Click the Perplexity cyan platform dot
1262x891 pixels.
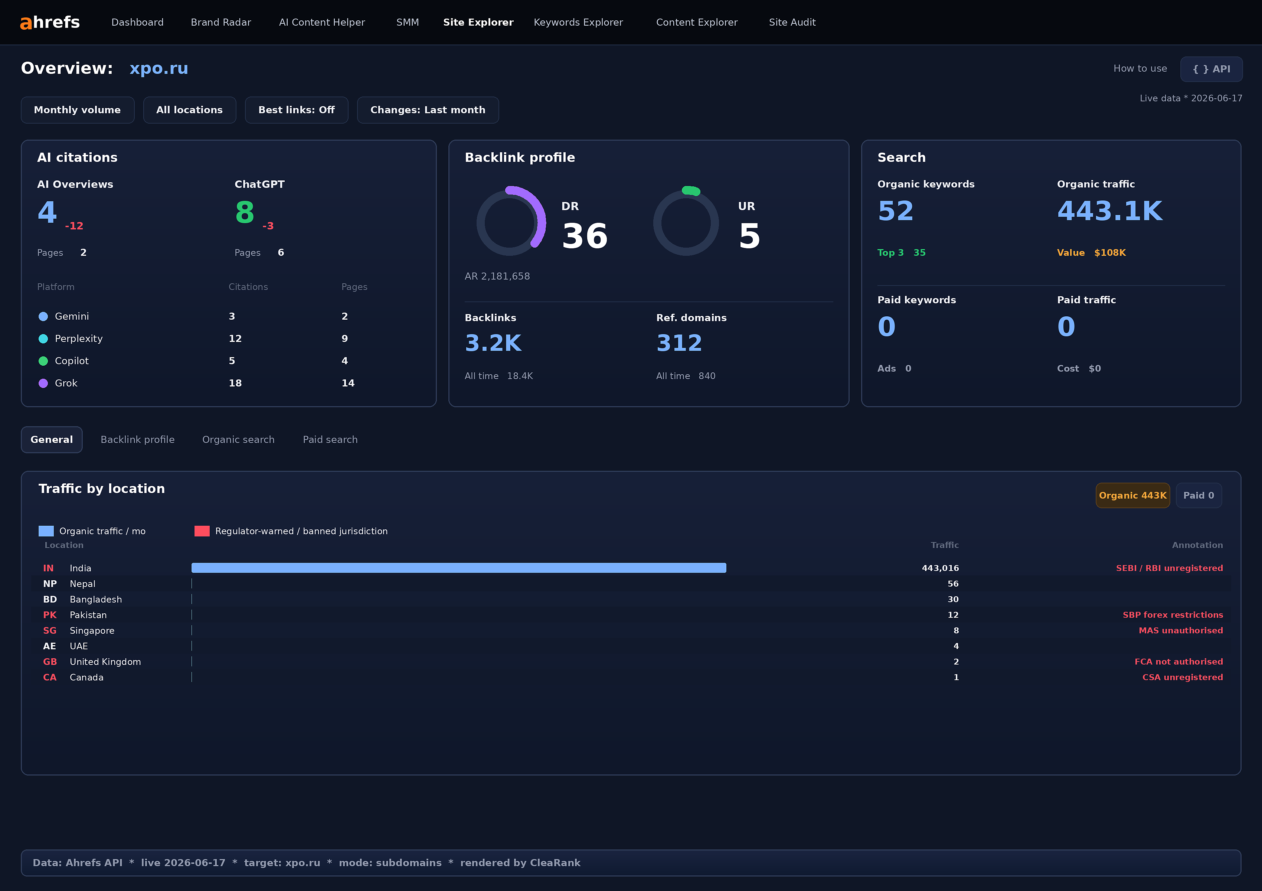point(43,339)
